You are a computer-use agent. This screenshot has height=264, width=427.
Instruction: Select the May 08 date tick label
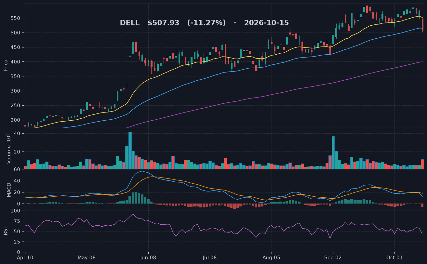point(87,257)
